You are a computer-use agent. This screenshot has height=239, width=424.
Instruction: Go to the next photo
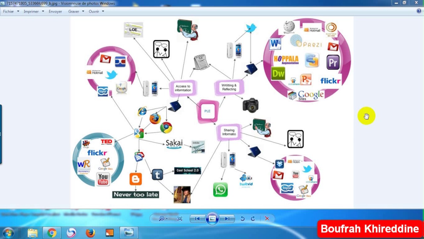pyautogui.click(x=227, y=218)
